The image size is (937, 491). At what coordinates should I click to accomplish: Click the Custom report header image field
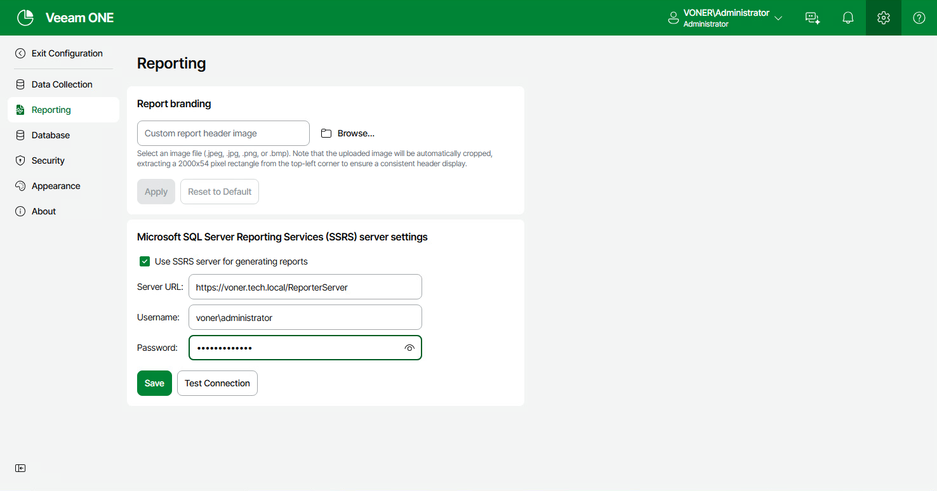coord(223,133)
